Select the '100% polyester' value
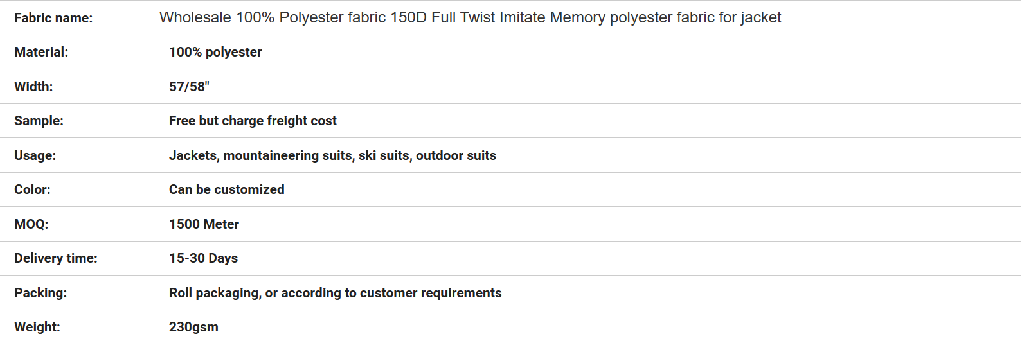 pos(215,52)
